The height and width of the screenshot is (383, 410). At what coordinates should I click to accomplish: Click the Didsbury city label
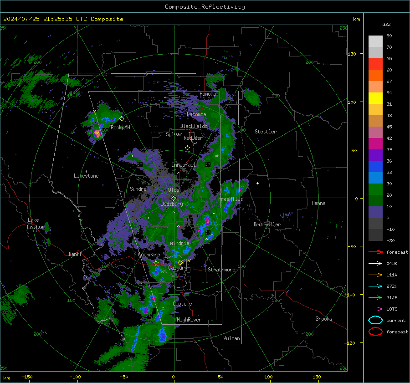coord(172,204)
